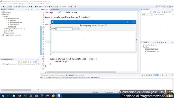174x98 pixels.
Task: Select the Main.java editor tab
Action: (45, 10)
